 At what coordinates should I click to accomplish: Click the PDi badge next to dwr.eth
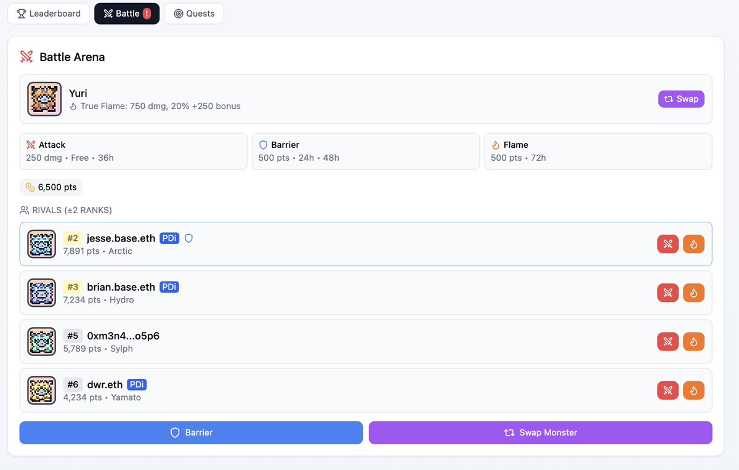pyautogui.click(x=137, y=384)
